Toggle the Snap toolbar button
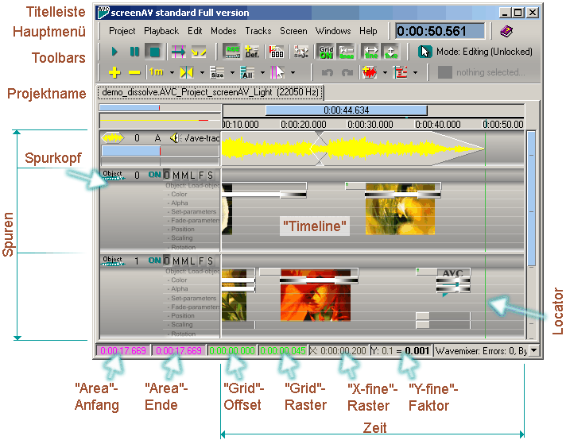 tap(346, 52)
